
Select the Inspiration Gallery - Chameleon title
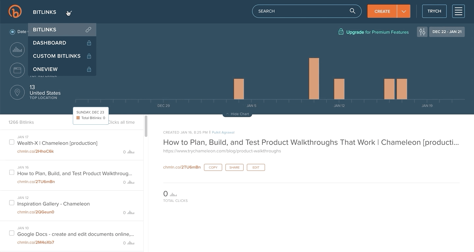pos(53,204)
